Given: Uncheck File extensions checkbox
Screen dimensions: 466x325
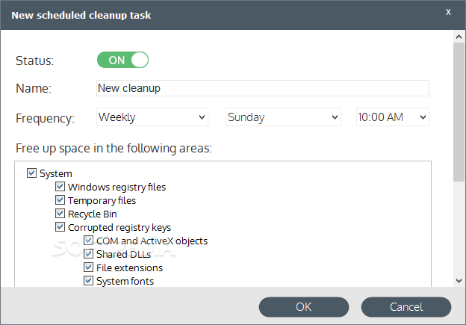Looking at the screenshot, I should pyautogui.click(x=88, y=267).
